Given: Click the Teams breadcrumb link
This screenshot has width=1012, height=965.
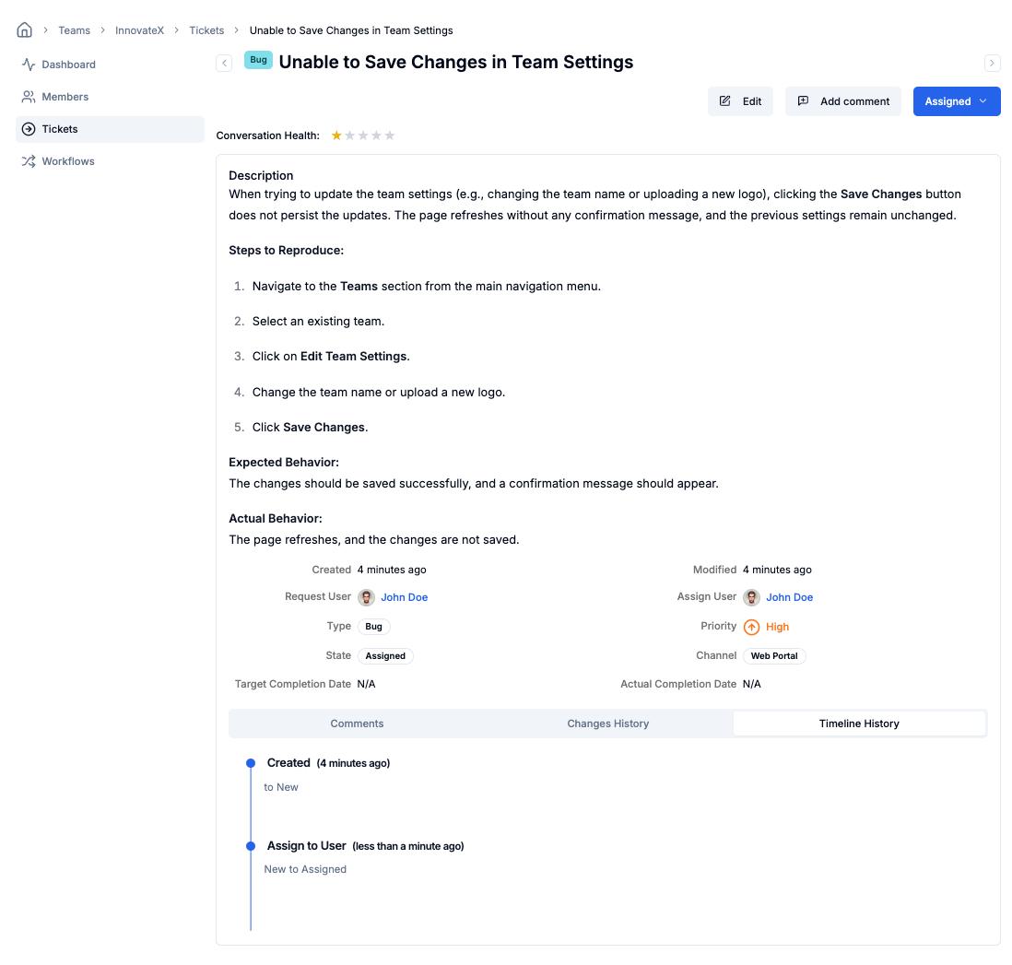Looking at the screenshot, I should (x=74, y=30).
